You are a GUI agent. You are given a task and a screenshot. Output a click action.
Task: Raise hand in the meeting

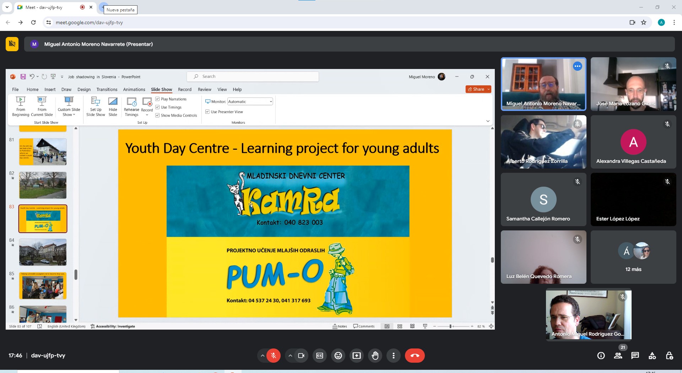pyautogui.click(x=375, y=356)
